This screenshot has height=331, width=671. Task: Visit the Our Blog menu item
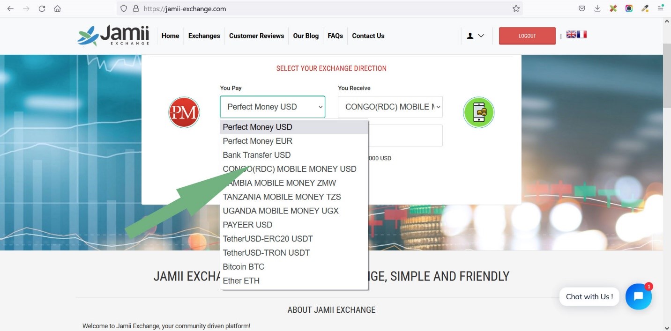(x=306, y=36)
